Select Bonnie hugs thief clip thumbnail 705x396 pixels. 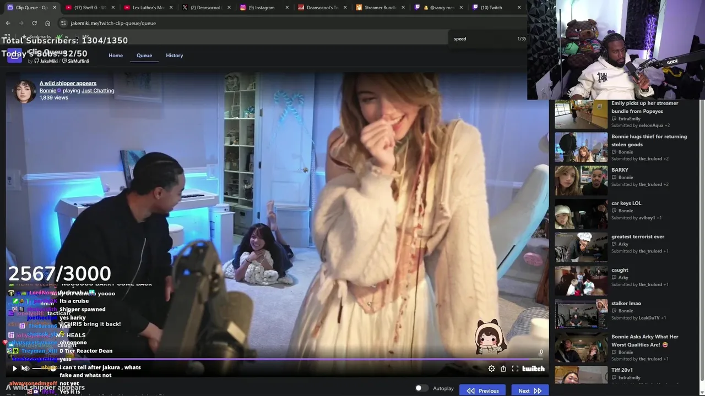pos(581,147)
